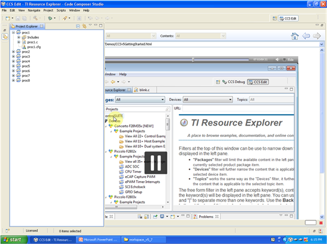Click the Hide button on video bar
Image resolution: width=327 pixels, height=244 pixels.
[x=288, y=60]
